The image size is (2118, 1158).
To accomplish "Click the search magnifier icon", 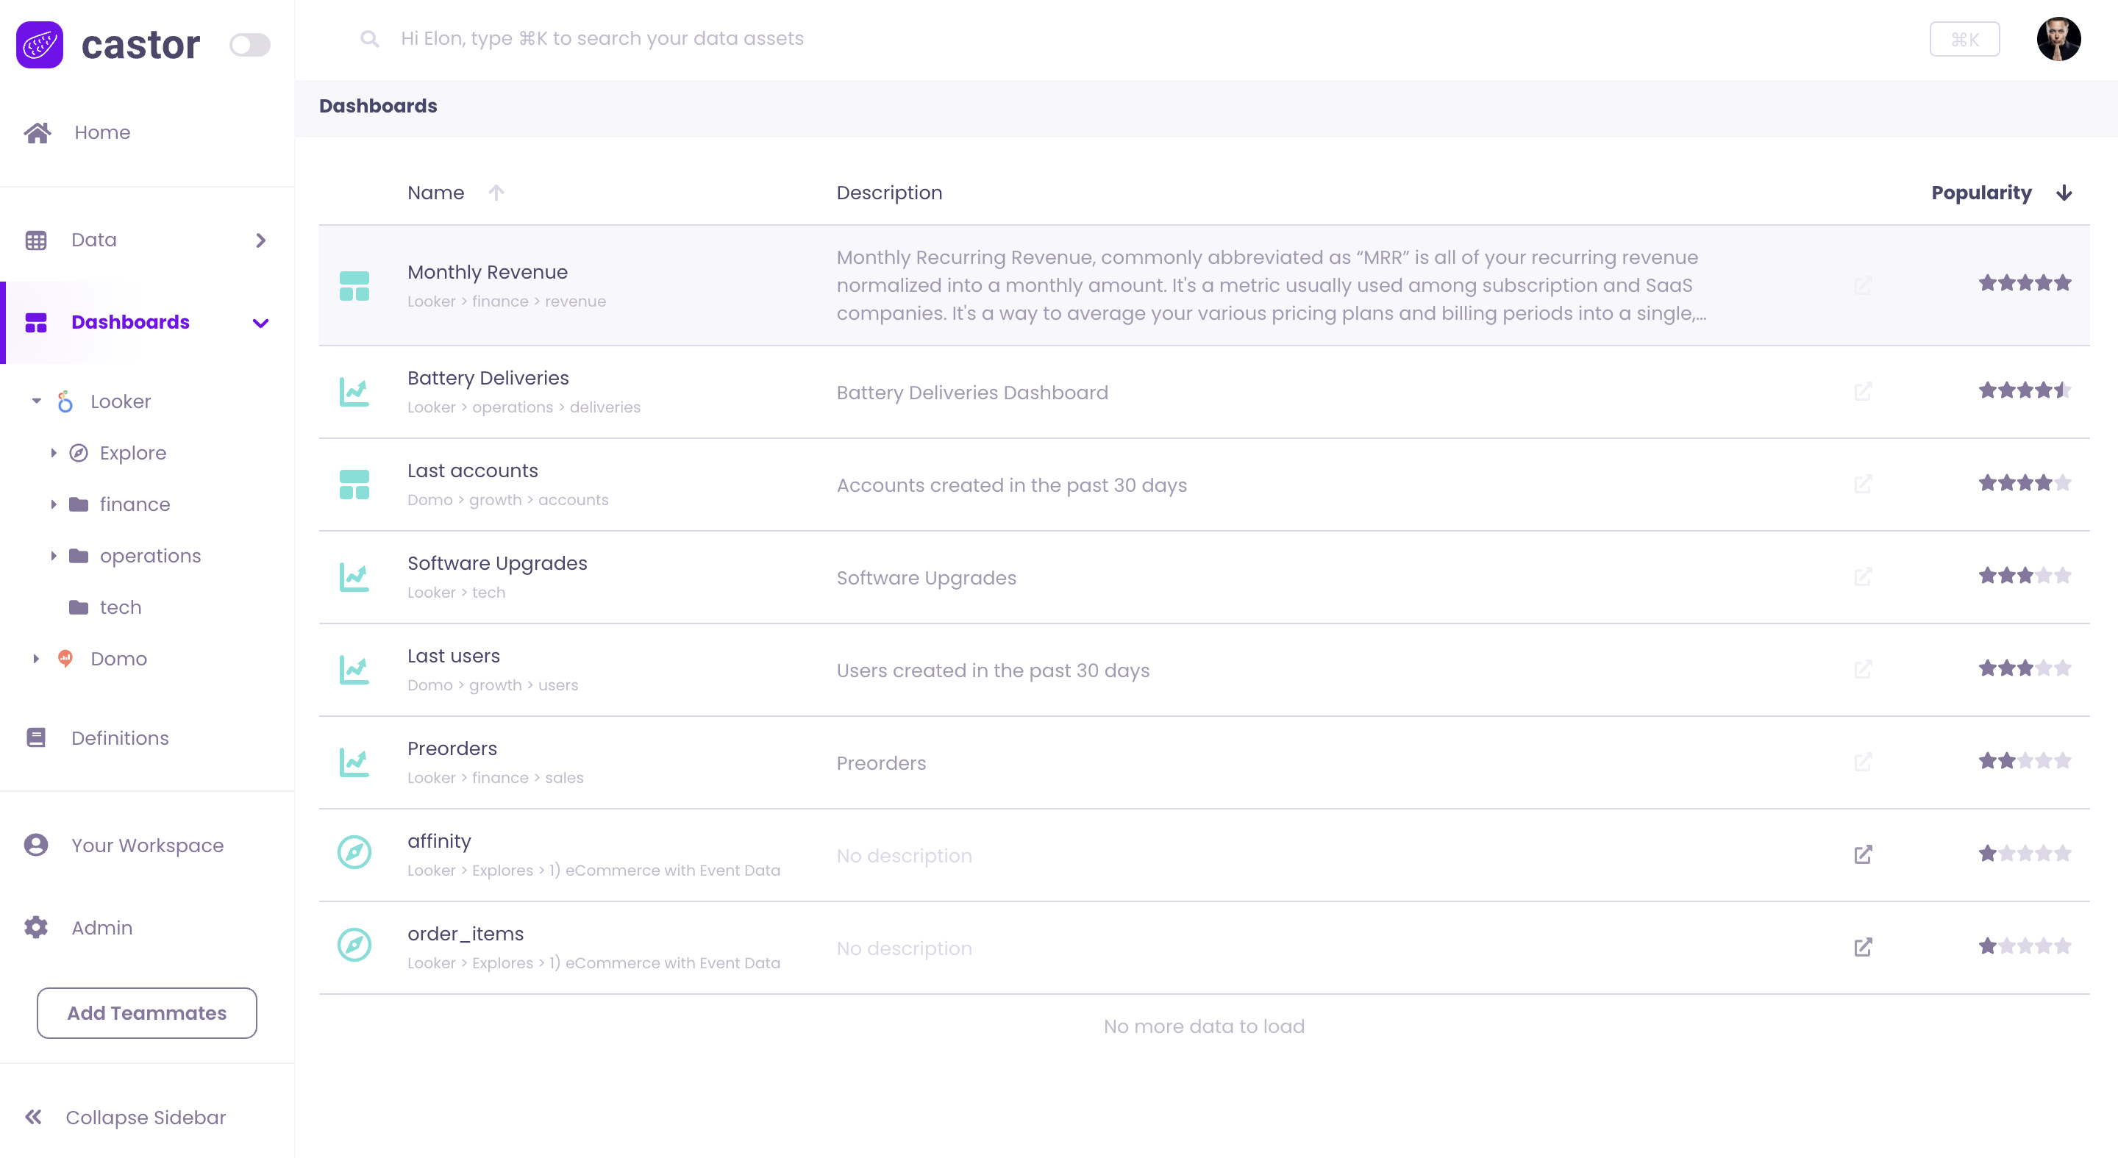I will (x=370, y=39).
